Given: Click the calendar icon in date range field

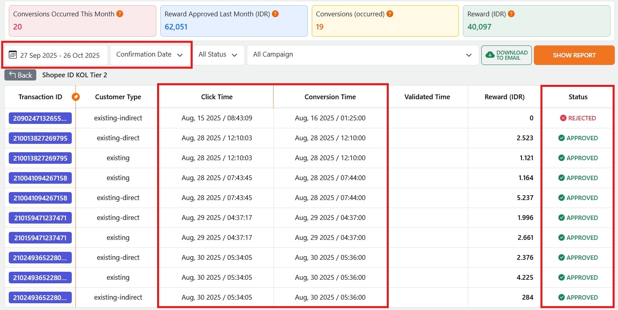Looking at the screenshot, I should pos(13,55).
